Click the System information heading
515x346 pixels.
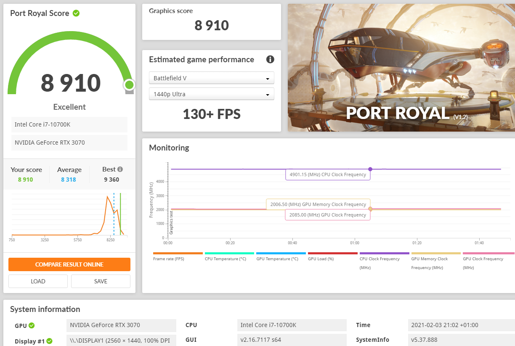tap(45, 309)
